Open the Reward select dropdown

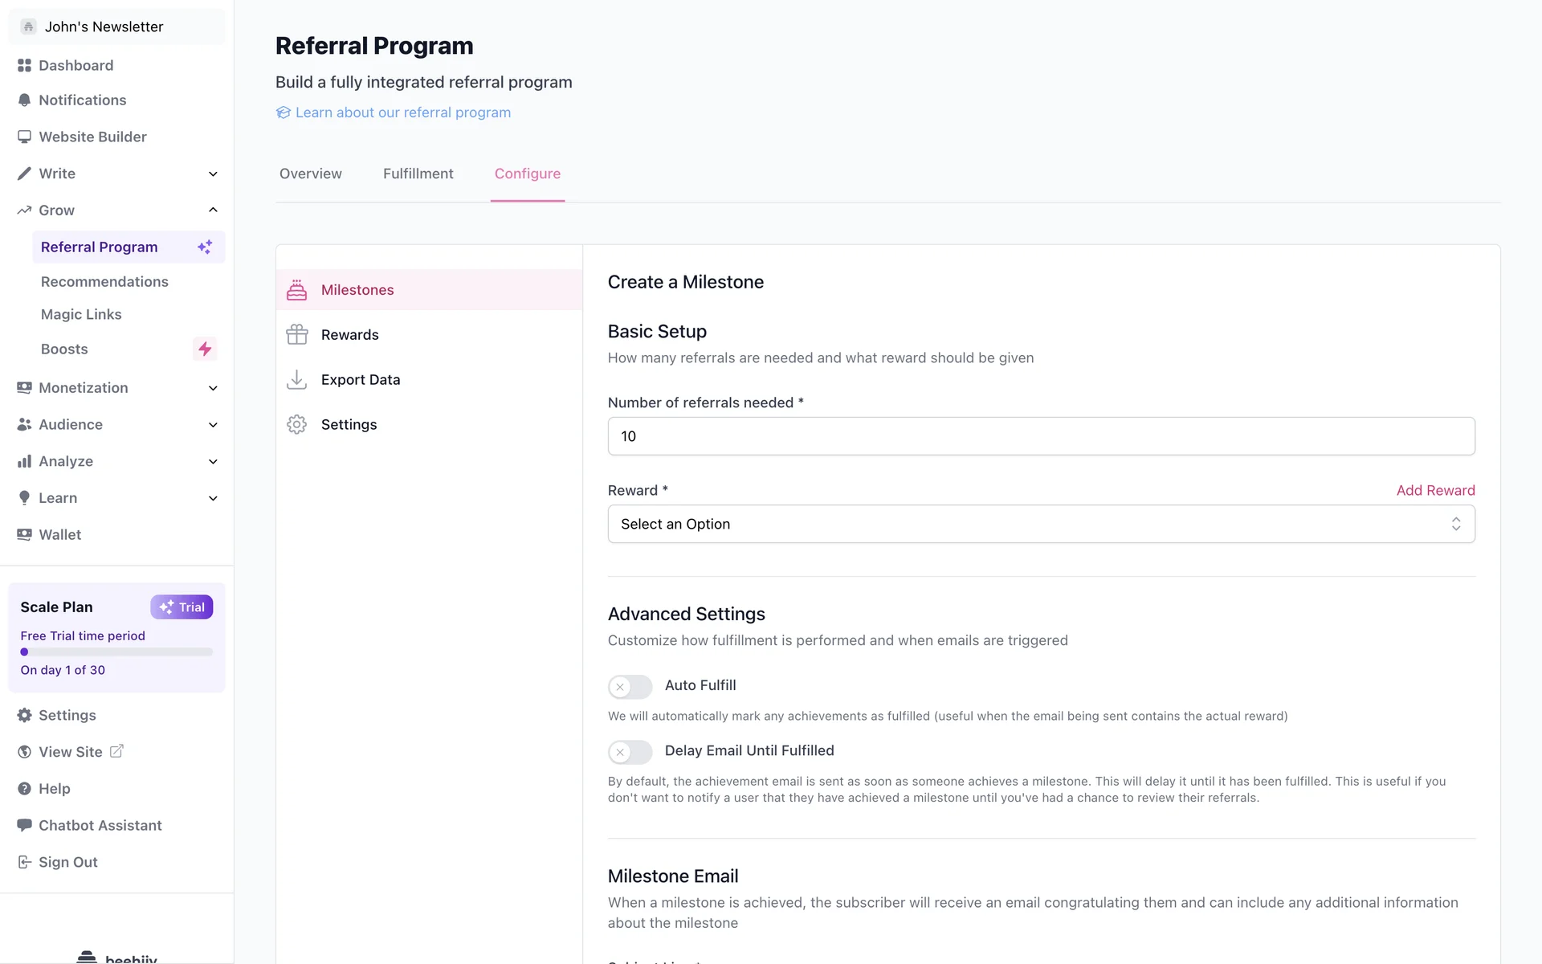[x=1041, y=524]
